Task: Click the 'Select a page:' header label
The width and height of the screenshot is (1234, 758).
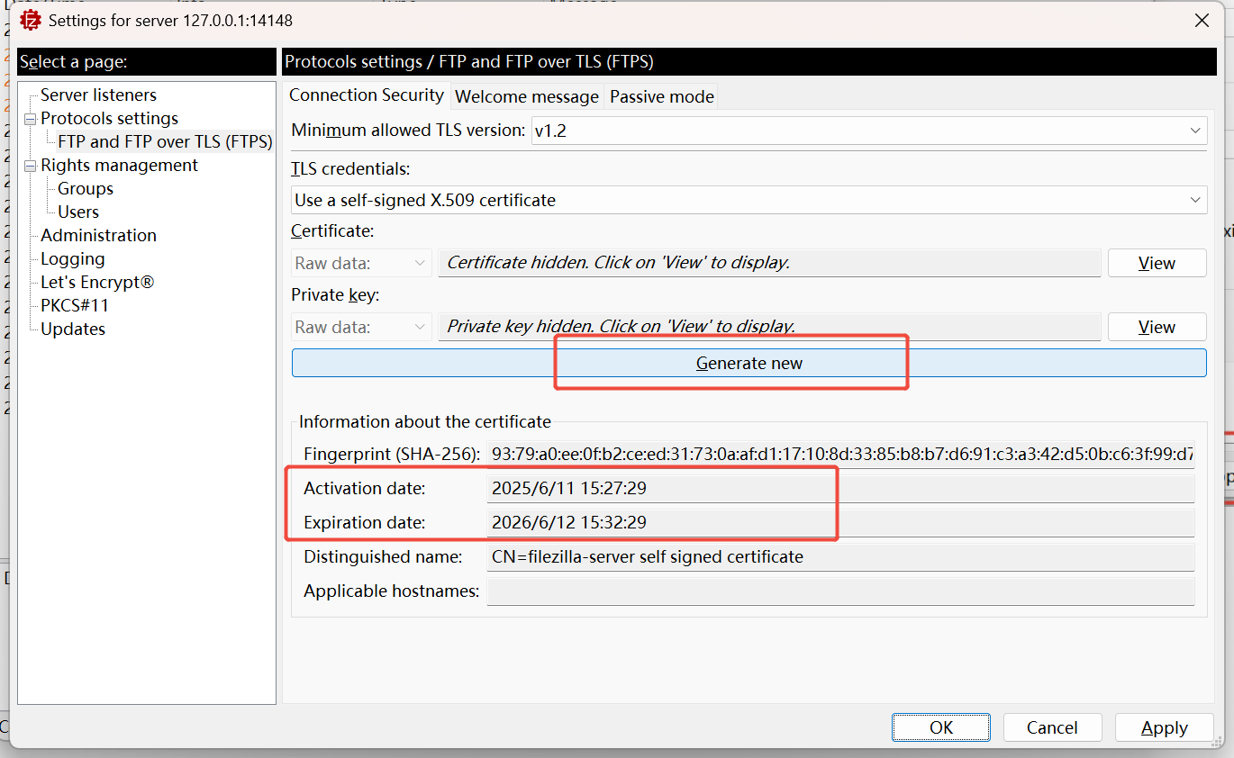Action: click(x=74, y=62)
